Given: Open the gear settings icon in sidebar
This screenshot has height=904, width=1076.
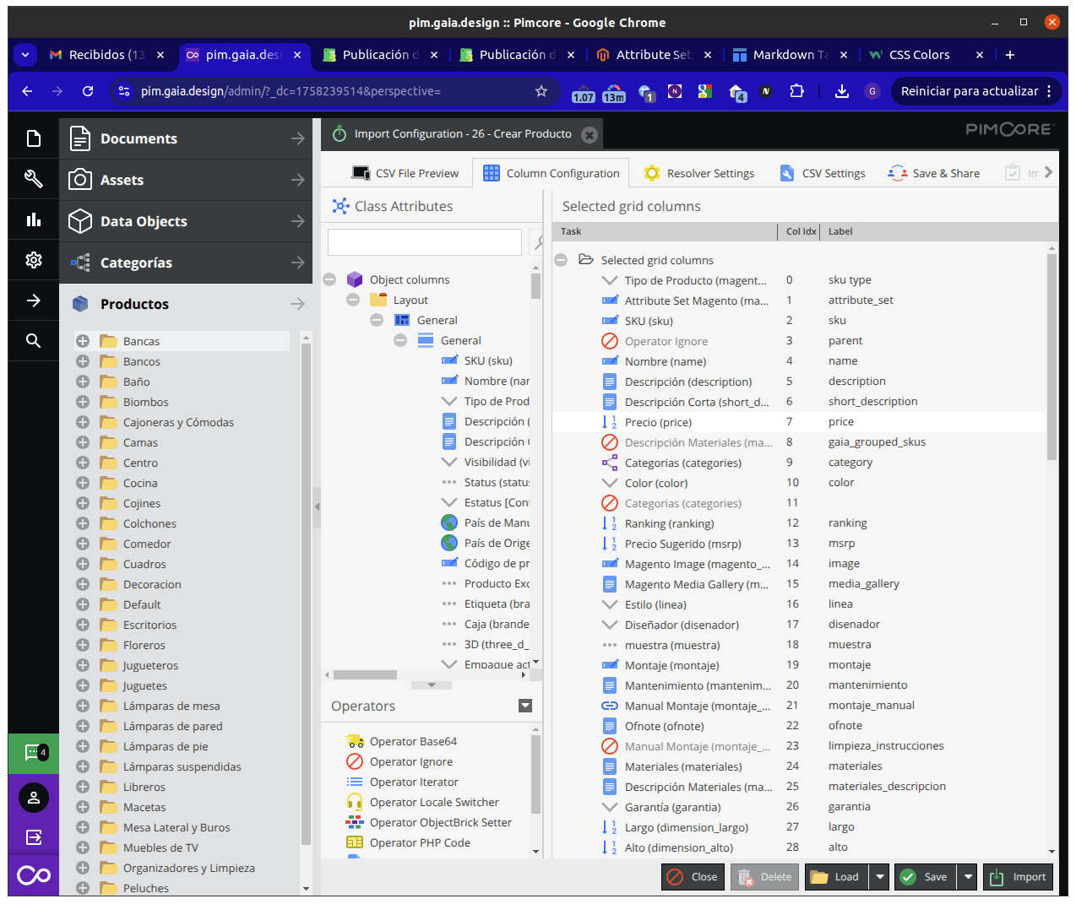Looking at the screenshot, I should click(34, 260).
